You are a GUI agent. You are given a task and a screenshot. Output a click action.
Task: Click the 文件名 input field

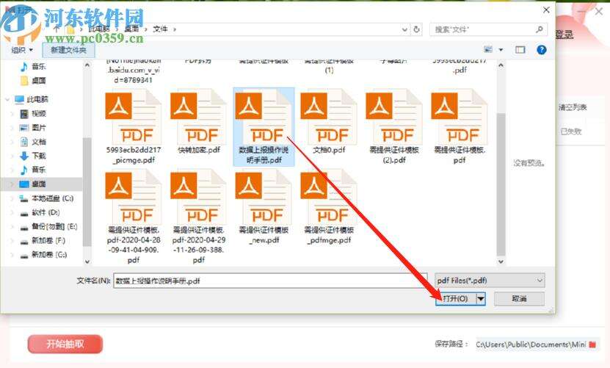coord(270,281)
